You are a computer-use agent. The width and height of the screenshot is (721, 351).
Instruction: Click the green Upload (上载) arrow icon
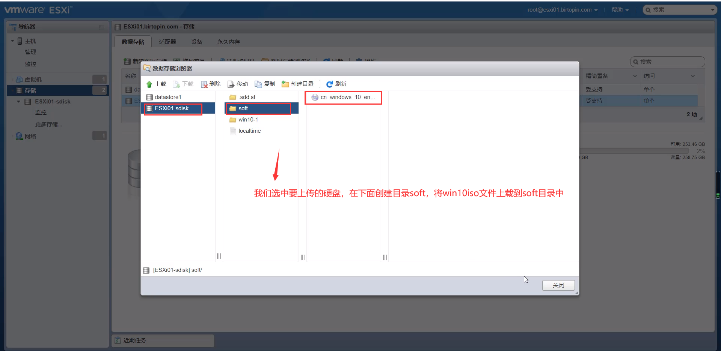click(149, 84)
